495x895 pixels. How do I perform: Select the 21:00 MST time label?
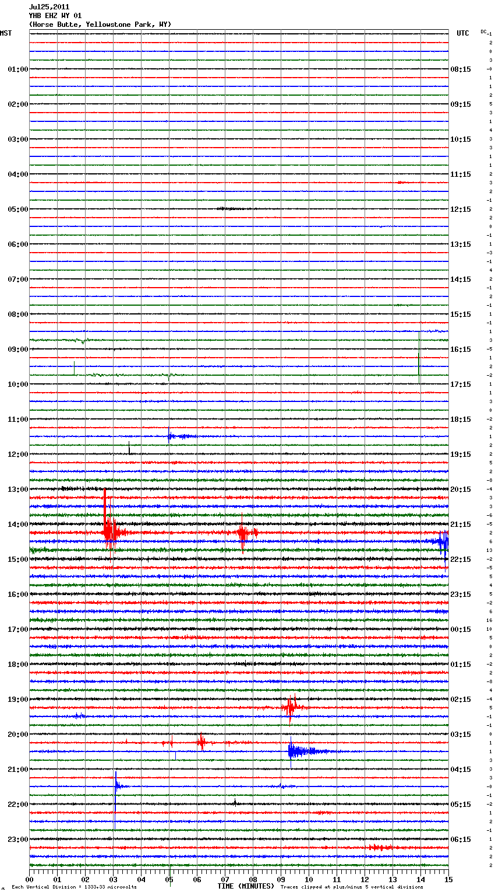[17, 770]
